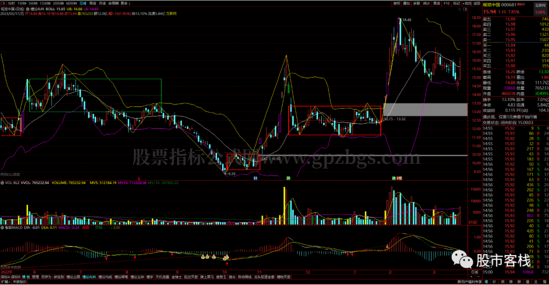549x285 pixels.
Task: Click the 复权 toolbar button
Action: [396, 3]
